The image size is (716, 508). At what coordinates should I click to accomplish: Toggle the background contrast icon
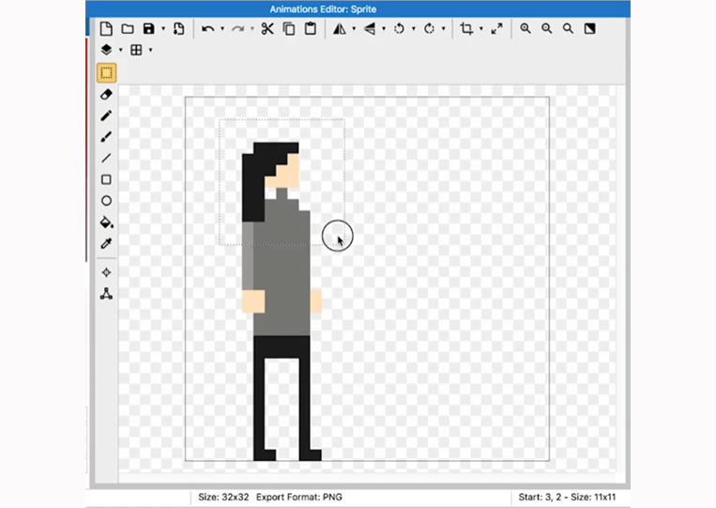589,29
